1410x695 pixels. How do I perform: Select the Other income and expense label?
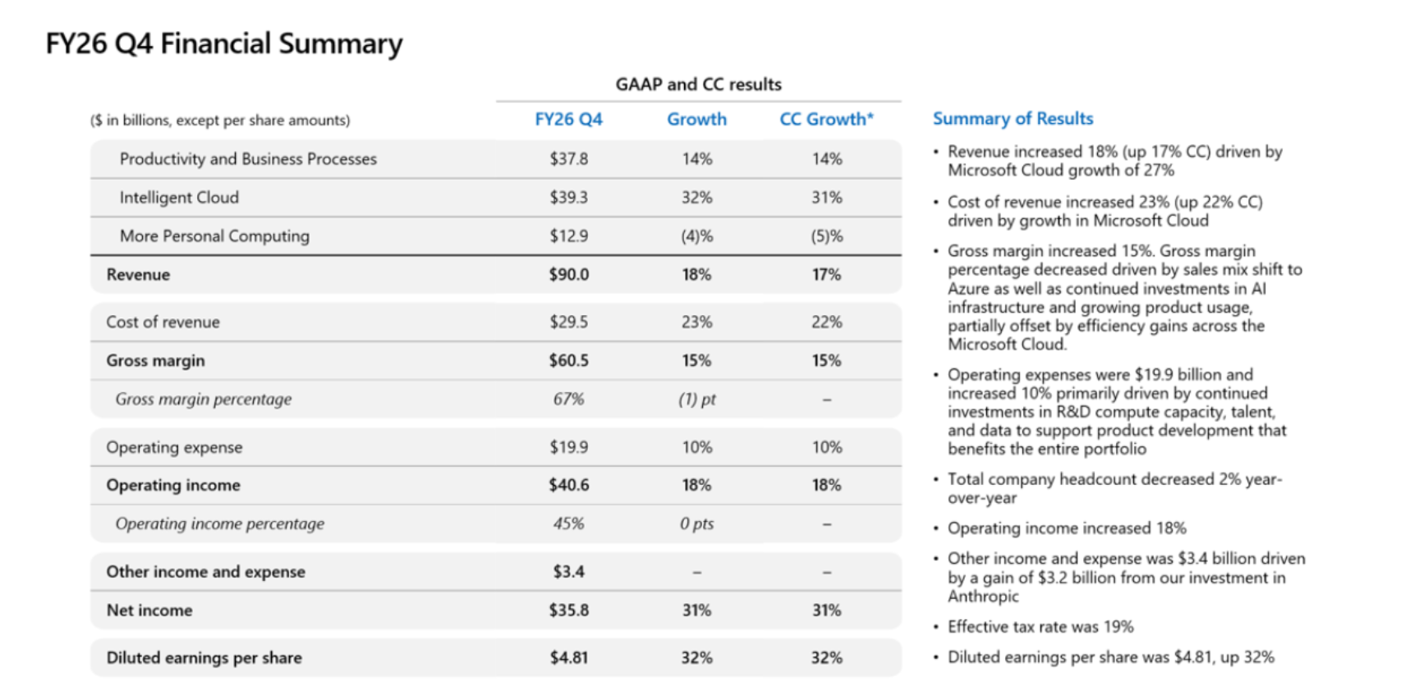205,572
